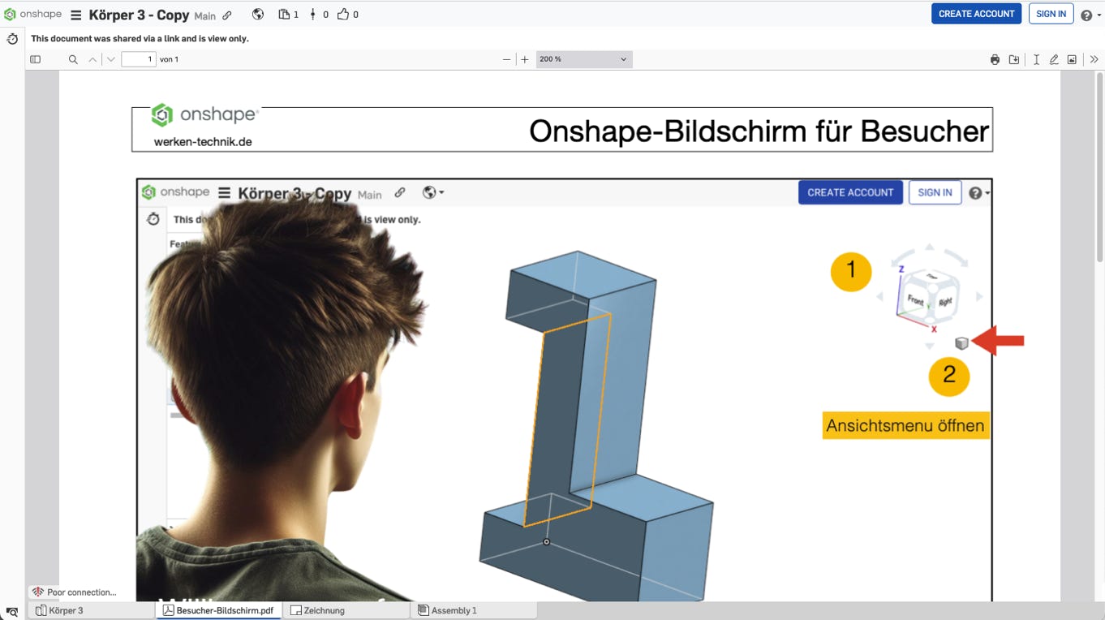Image resolution: width=1105 pixels, height=620 pixels.
Task: Click the PDF page number field
Action: (139, 59)
